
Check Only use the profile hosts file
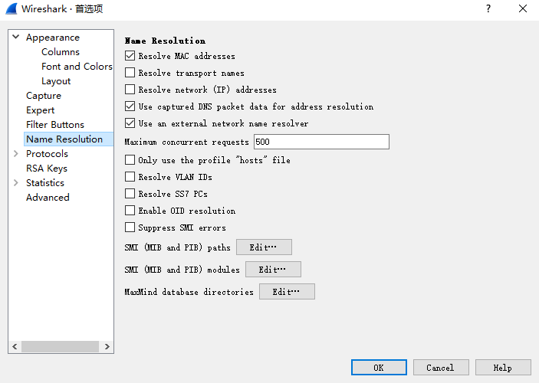click(130, 160)
